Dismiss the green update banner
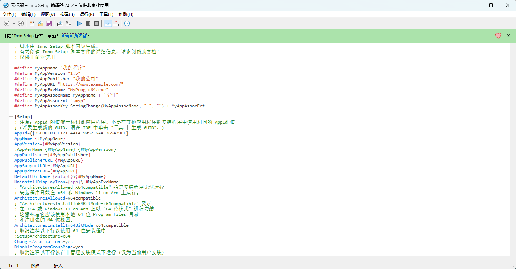 tap(508, 36)
